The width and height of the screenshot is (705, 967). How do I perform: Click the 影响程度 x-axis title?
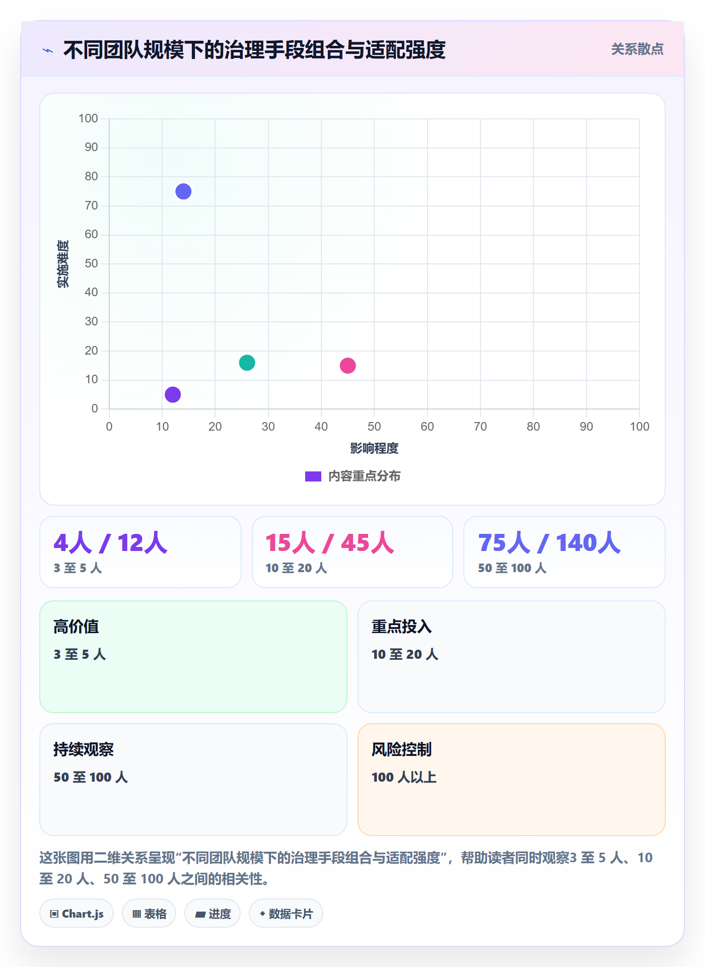tap(374, 448)
